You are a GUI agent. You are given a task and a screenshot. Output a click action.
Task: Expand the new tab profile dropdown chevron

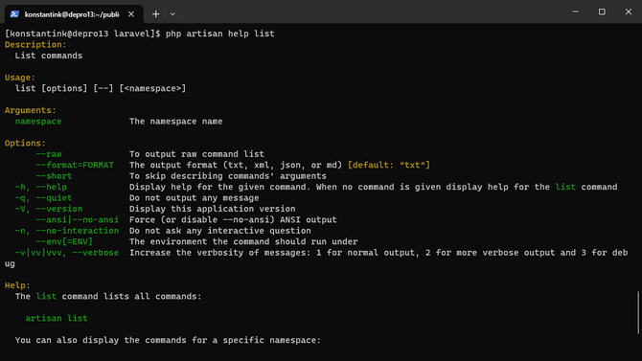pos(172,14)
